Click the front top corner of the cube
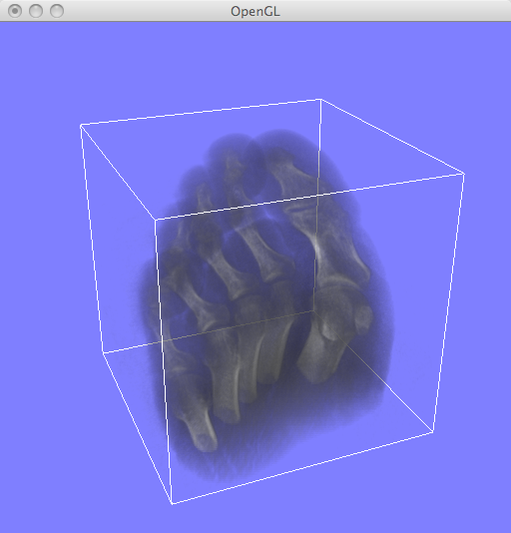 155,221
